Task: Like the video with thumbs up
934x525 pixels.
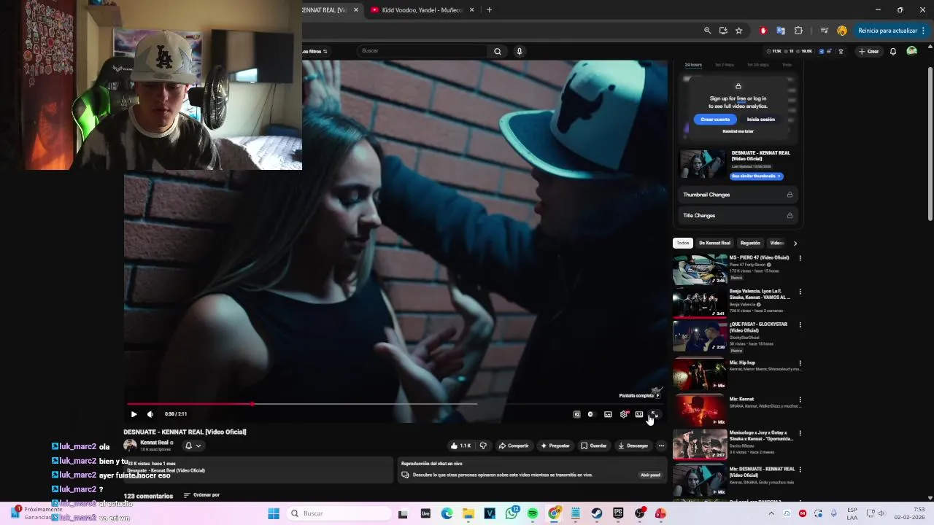Action: tap(460, 446)
